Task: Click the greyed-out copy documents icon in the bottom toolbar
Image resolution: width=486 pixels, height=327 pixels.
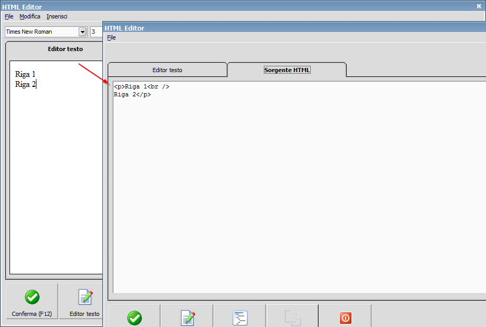Action: pos(292,318)
